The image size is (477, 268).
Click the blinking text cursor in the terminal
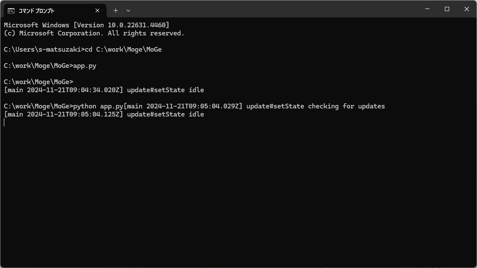4,122
